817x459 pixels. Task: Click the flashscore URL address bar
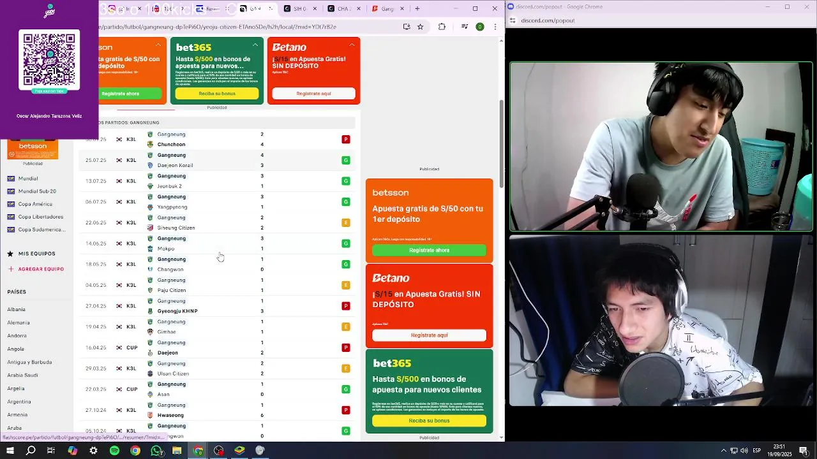click(249, 27)
